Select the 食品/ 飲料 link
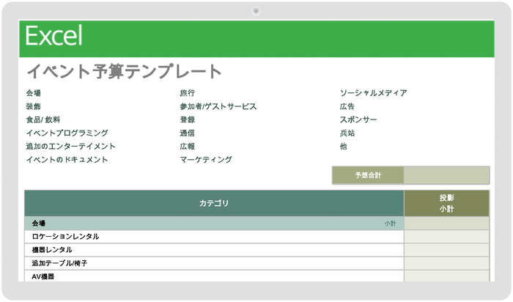This screenshot has width=513, height=302. [43, 119]
